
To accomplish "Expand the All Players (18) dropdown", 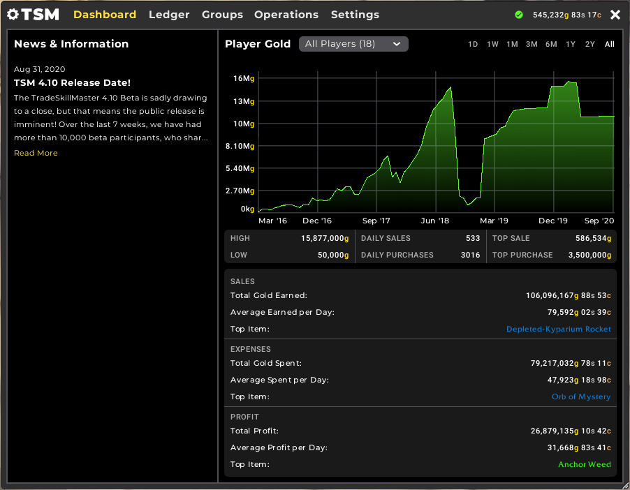I will coord(353,44).
